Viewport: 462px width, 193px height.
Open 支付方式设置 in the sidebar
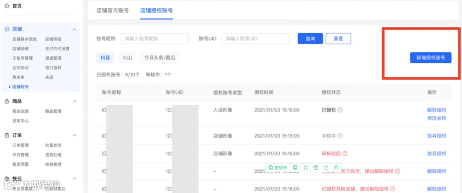coord(57,49)
